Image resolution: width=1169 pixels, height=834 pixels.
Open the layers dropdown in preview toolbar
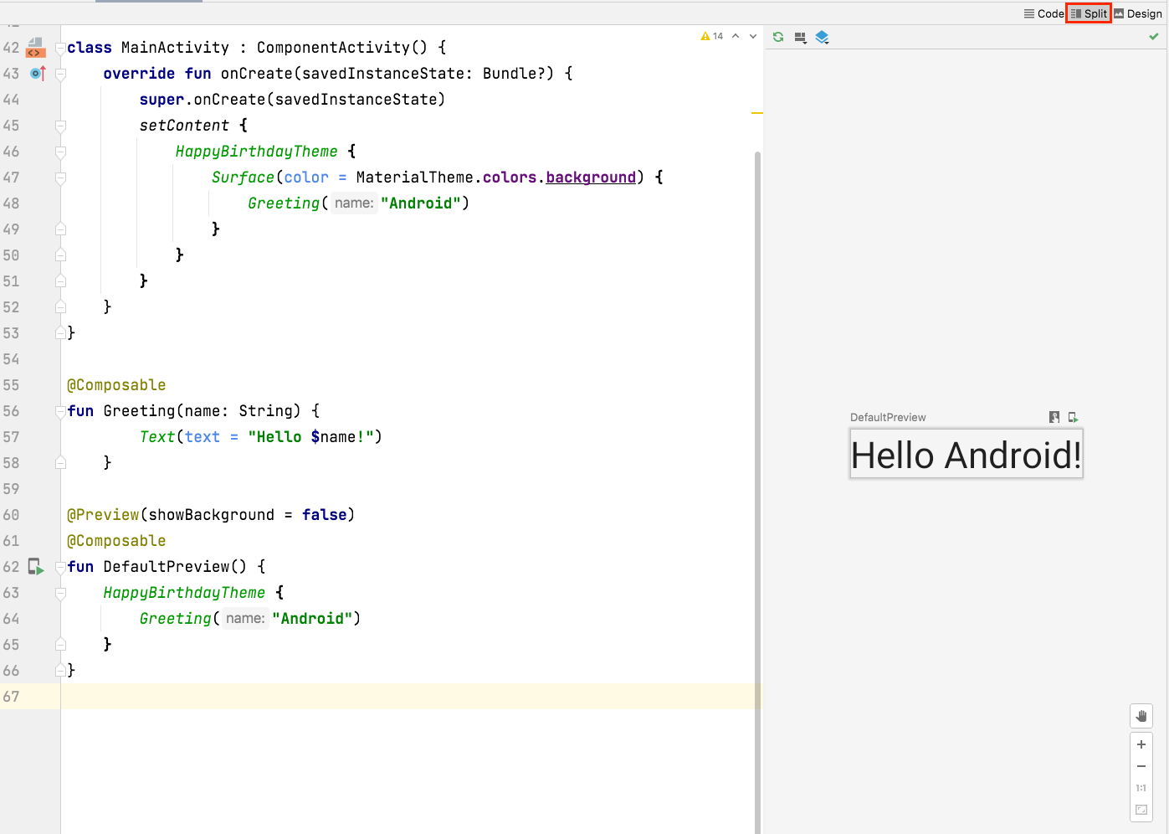pos(822,38)
